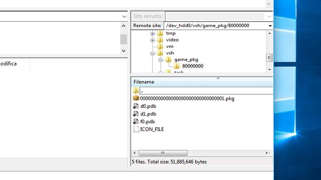The height and width of the screenshot is (180, 321).
Task: Select the d1.pdb file icon
Action: coord(136,114)
